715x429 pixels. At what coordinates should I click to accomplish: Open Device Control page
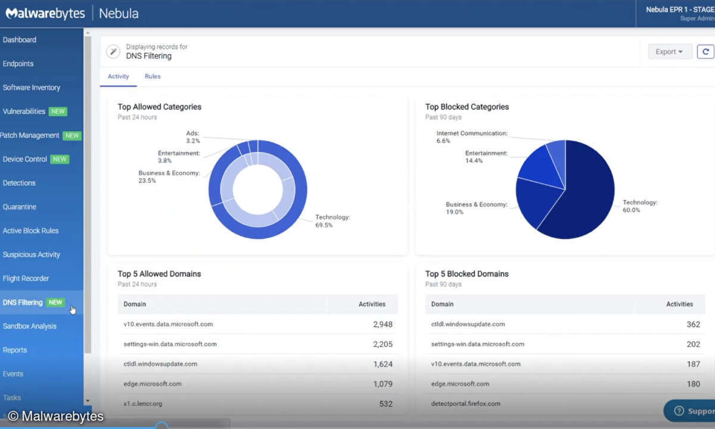[25, 159]
